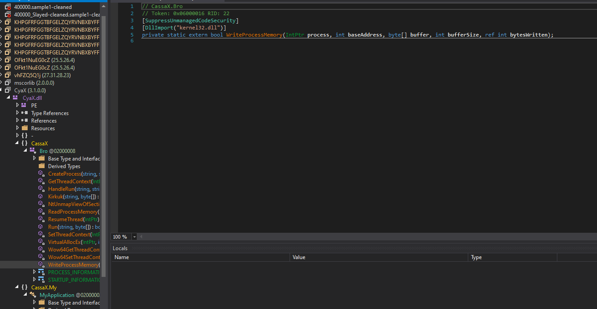This screenshot has width=597, height=309.
Task: Click the PE node icon
Action: click(25, 106)
